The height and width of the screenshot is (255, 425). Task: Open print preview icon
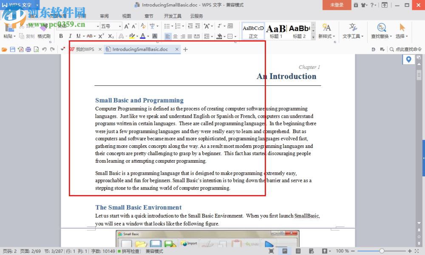[36, 49]
